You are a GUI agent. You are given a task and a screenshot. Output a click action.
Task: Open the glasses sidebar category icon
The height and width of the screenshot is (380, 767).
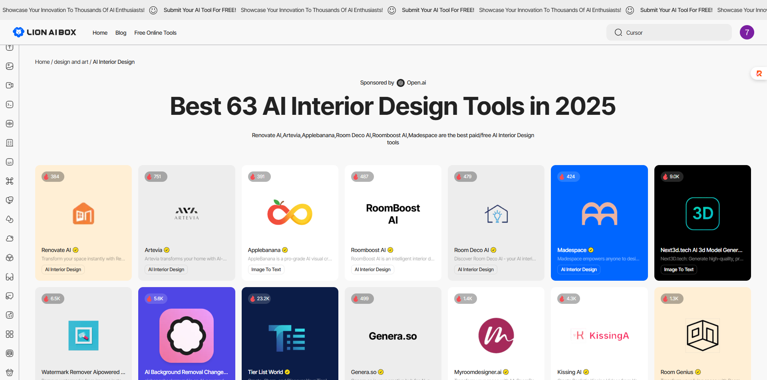[10, 277]
